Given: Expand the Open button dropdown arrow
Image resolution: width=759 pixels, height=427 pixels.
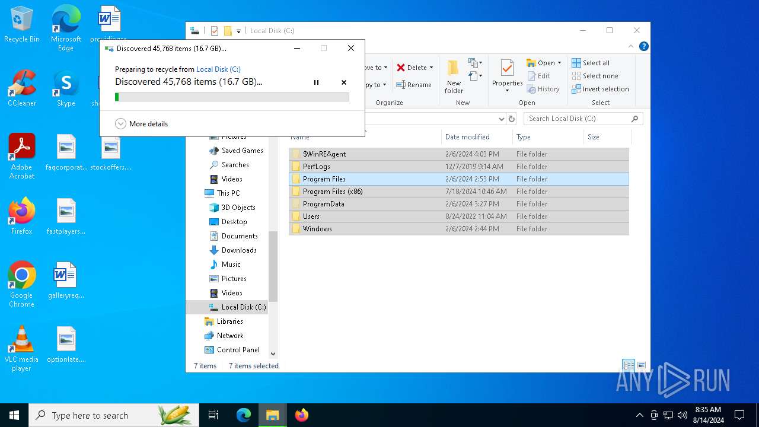Looking at the screenshot, I should pos(559,63).
